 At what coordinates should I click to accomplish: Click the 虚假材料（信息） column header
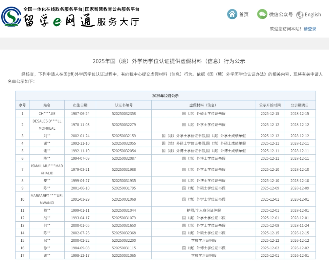point(203,105)
